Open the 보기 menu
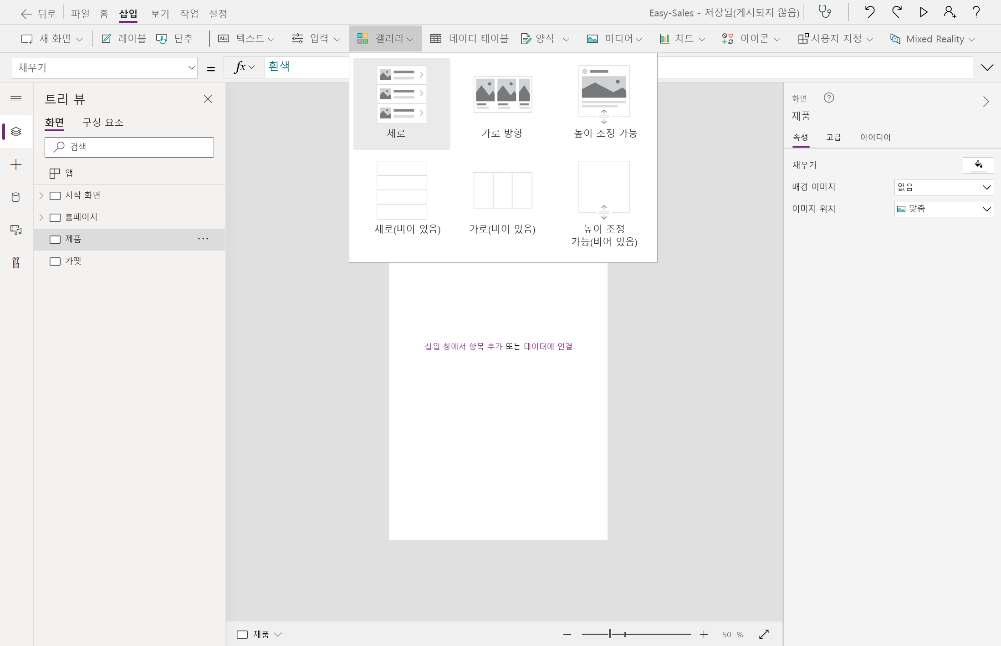 coord(160,14)
